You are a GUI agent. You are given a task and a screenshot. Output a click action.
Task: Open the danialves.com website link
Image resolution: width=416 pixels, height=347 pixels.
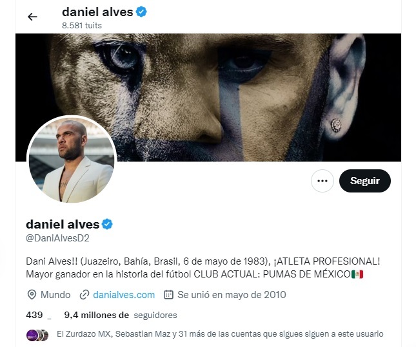point(124,295)
